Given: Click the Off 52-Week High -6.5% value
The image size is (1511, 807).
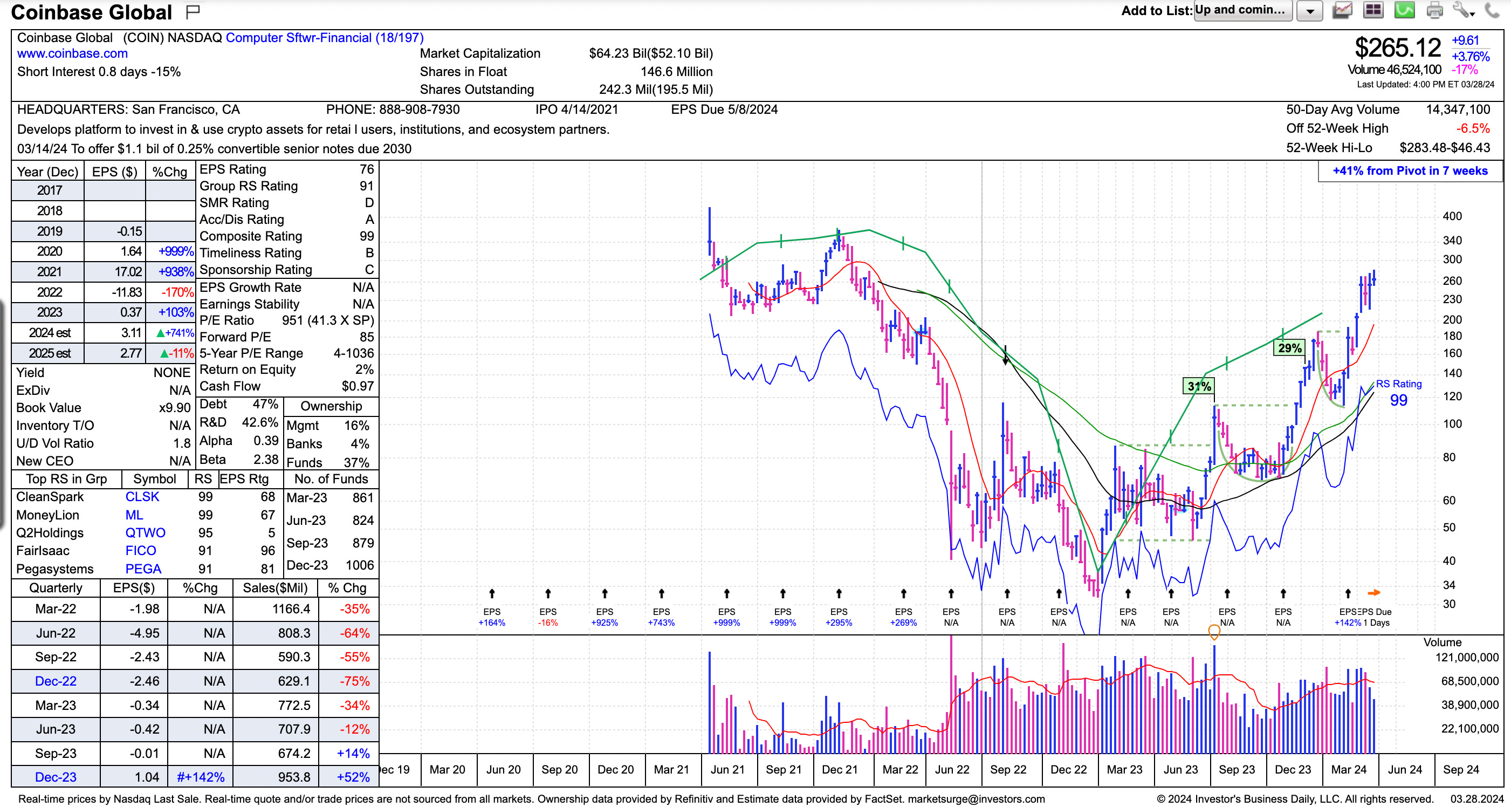Looking at the screenshot, I should 1473,128.
